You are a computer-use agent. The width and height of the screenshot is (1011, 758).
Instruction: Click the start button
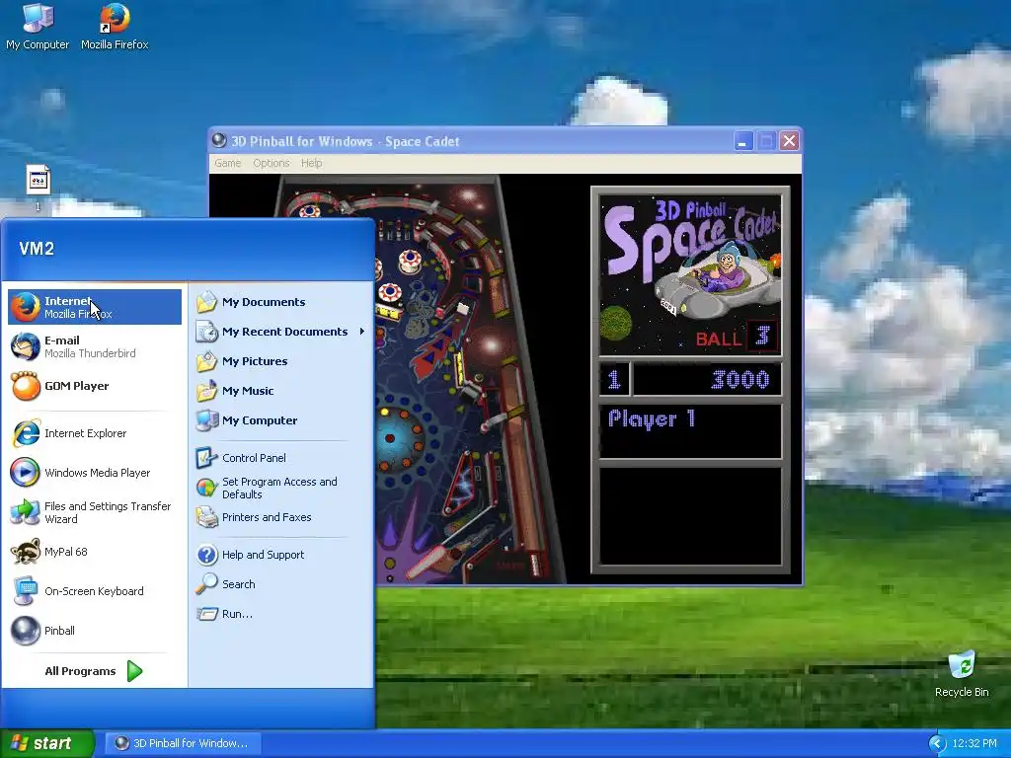(x=47, y=743)
